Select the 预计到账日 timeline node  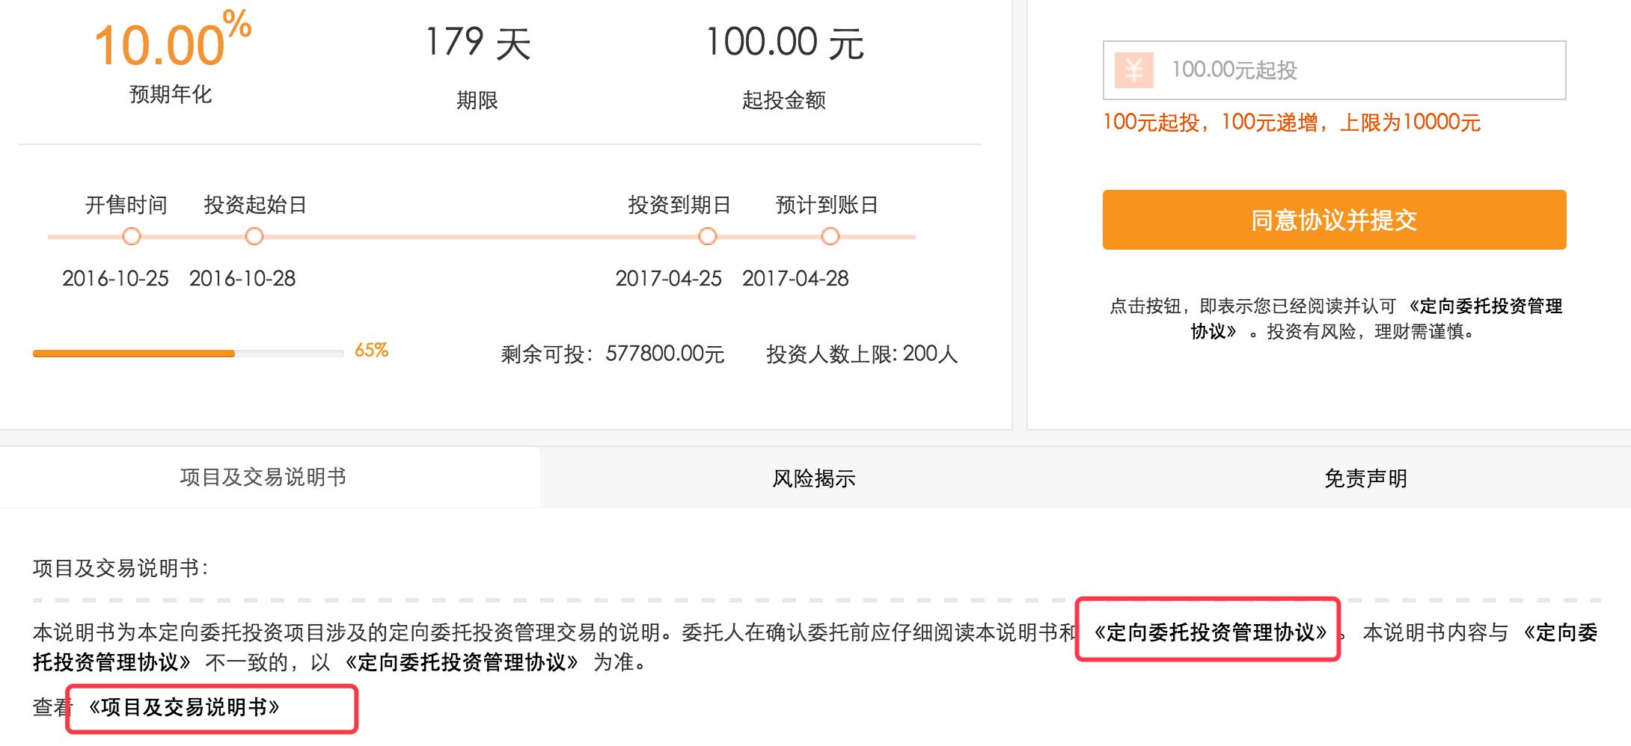(829, 236)
